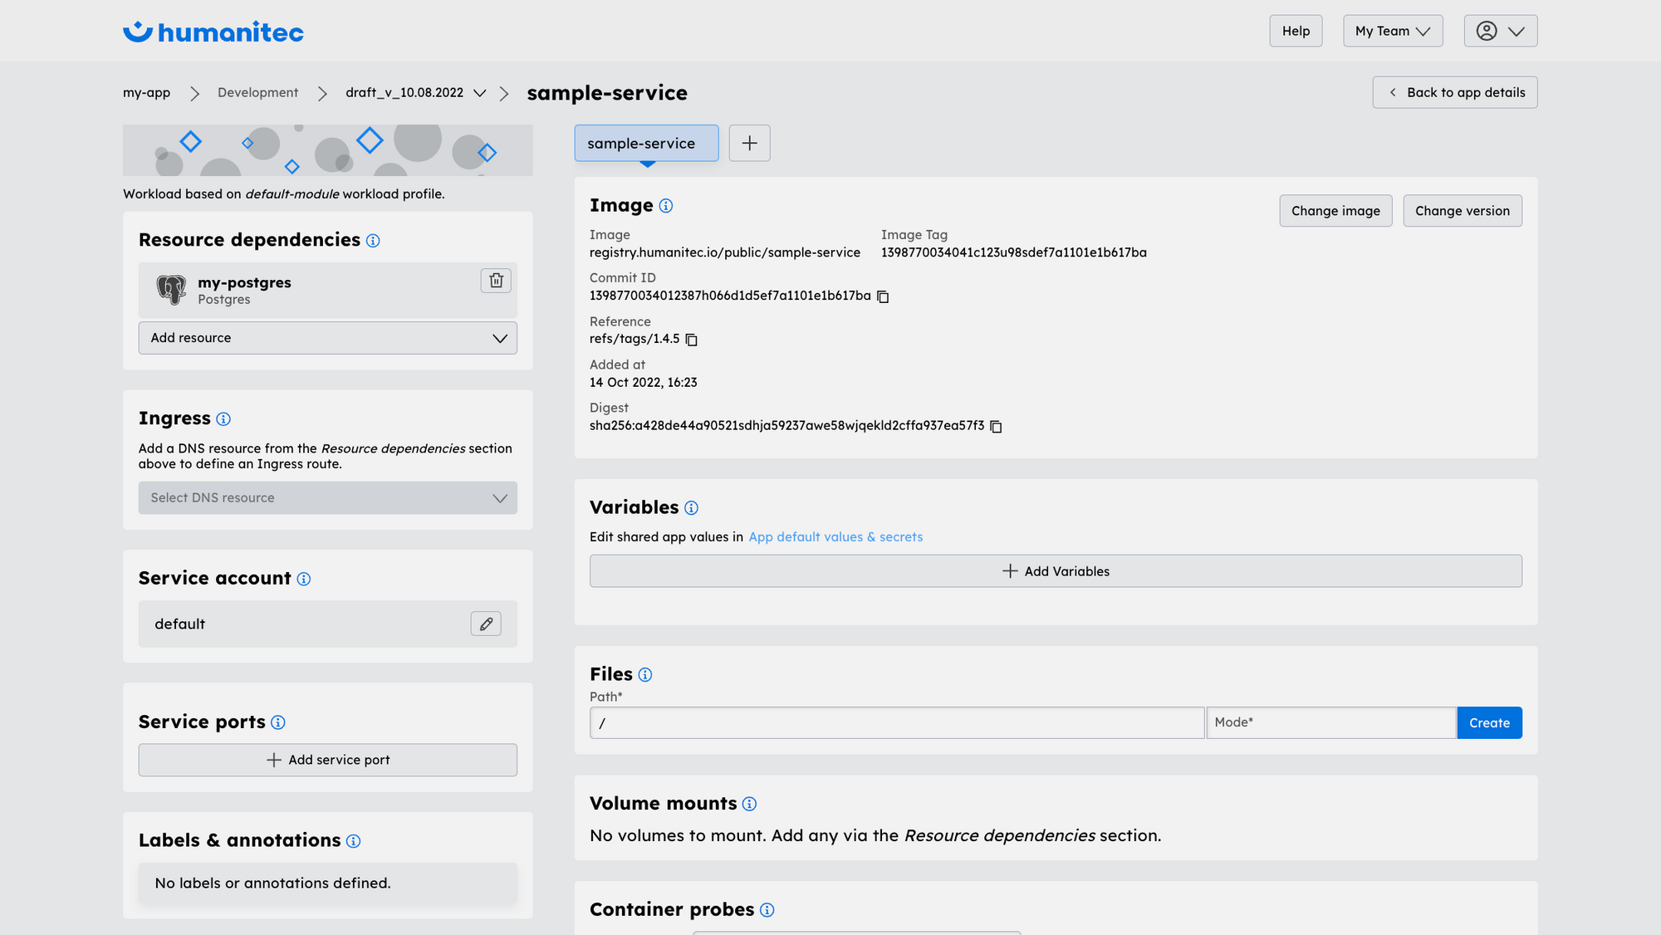
Task: Open App default values & secrets
Action: coord(835,536)
